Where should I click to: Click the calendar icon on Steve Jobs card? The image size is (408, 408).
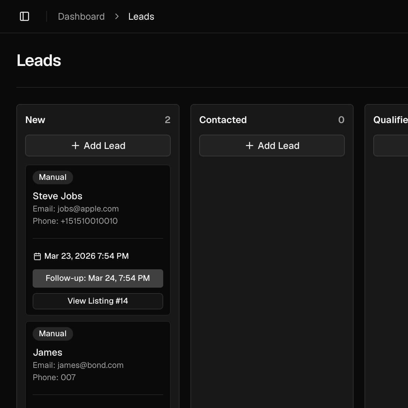37,256
